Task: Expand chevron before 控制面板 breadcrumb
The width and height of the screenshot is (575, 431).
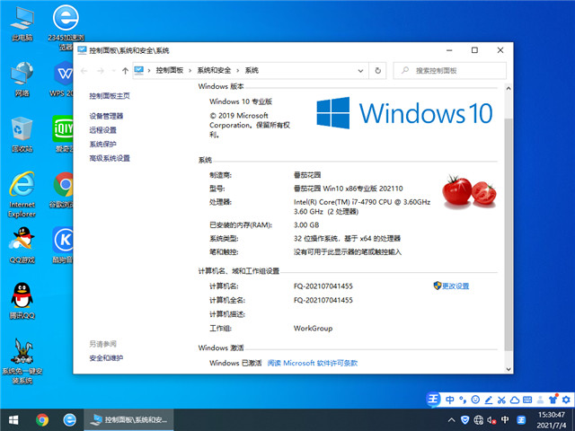Action: (149, 70)
